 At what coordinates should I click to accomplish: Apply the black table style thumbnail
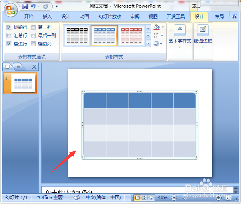click(77, 36)
